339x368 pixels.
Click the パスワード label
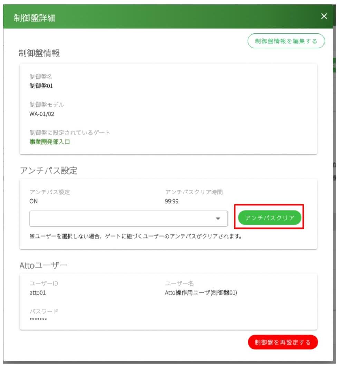[43, 311]
